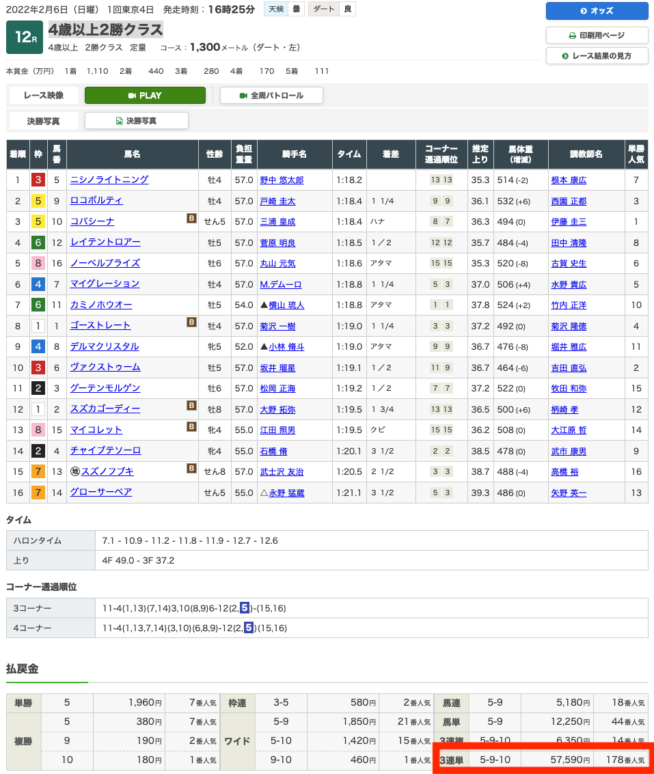Open trainer 根本 康広 profile
Viewport: 654px width, 774px height.
(x=569, y=180)
